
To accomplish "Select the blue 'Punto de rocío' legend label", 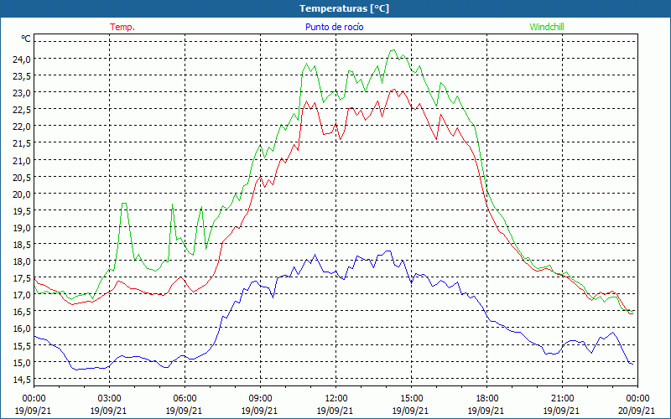I will coord(334,27).
